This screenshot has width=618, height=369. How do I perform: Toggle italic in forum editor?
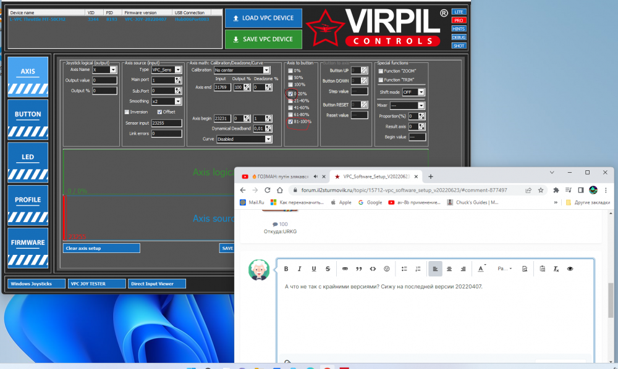tap(300, 268)
